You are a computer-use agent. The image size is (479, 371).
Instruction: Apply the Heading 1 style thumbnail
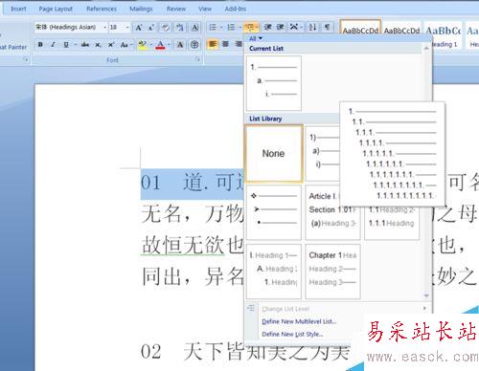[444, 34]
